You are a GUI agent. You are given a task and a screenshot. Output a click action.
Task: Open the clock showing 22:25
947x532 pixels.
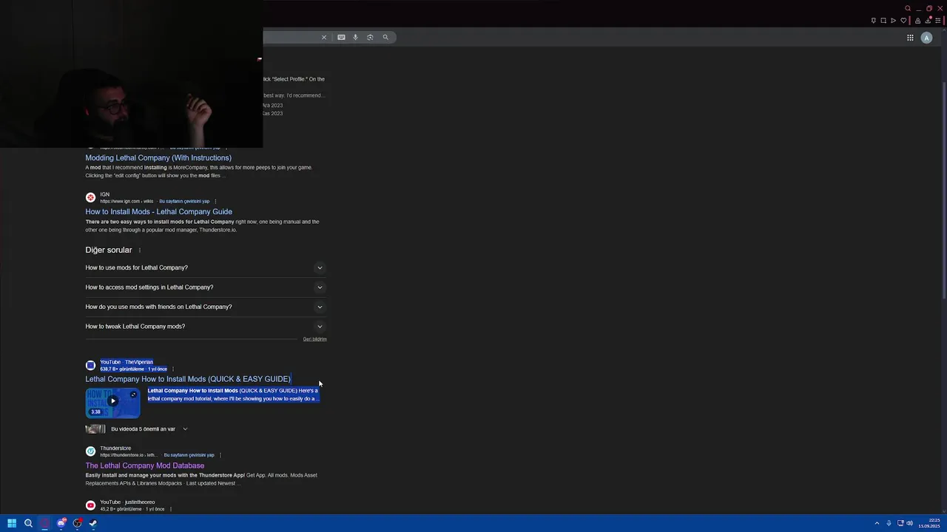(929, 523)
